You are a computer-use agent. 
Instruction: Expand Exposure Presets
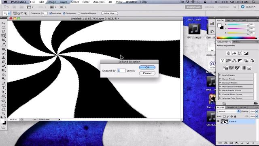pos(220,83)
